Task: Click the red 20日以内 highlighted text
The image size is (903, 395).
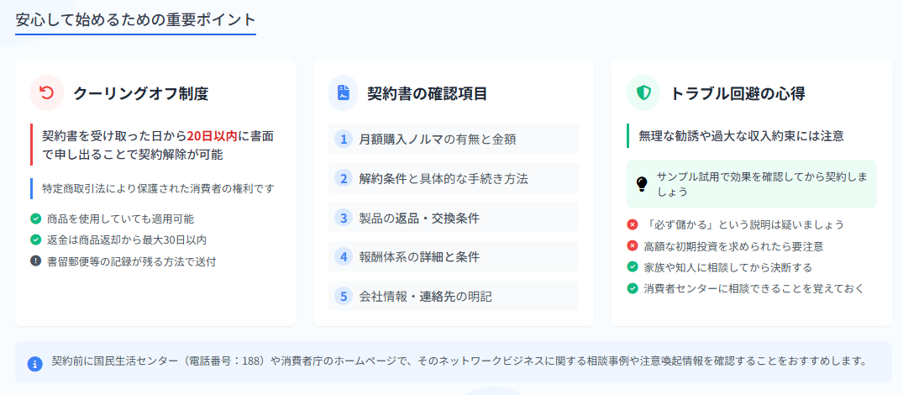Action: [213, 136]
